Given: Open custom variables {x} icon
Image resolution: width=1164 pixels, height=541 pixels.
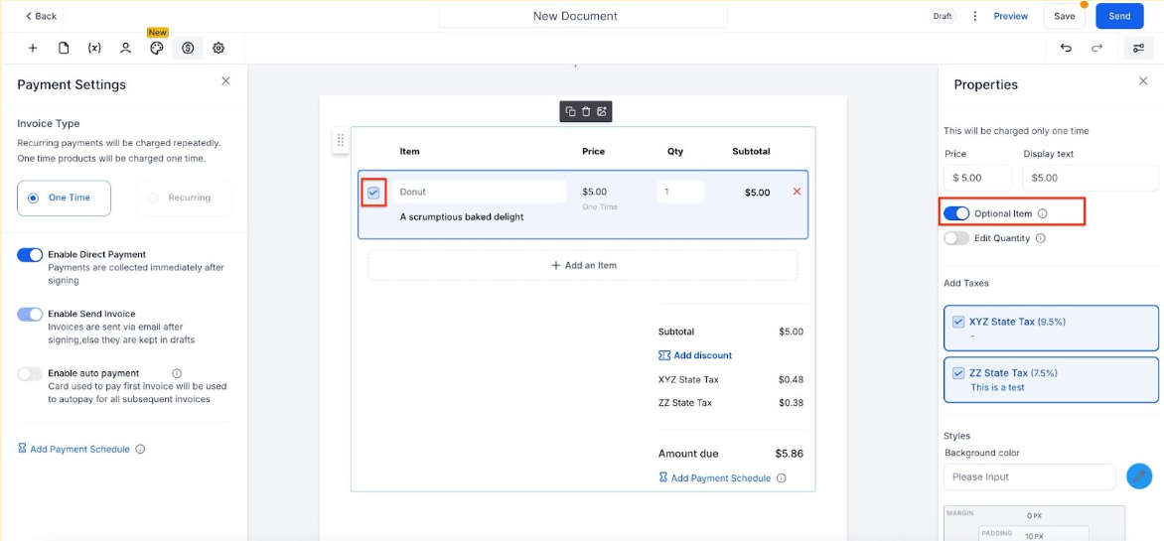Looking at the screenshot, I should (x=94, y=48).
